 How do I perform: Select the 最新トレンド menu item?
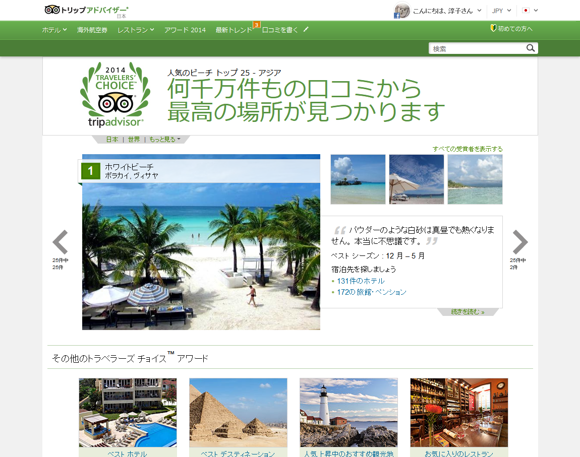click(x=234, y=30)
